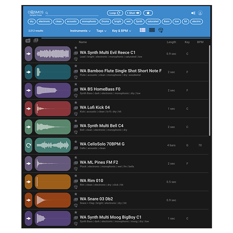The image size is (233, 233).
Task: Click the WA Snare 03 Db2 waveform
Action: click(x=53, y=200)
